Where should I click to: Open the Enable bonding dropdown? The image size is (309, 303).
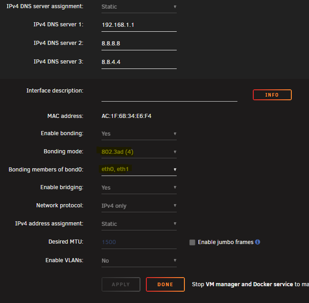coord(139,134)
